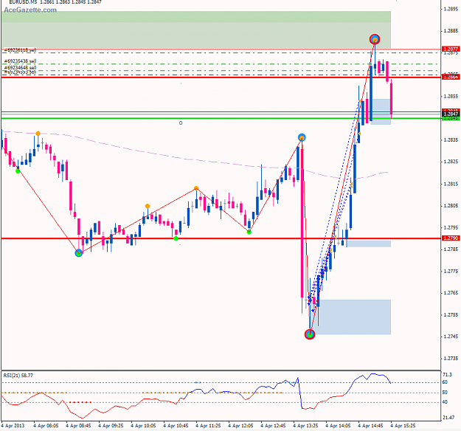Select the #69235438 sell order label
Screen dimensions: 461x431
tap(21, 61)
